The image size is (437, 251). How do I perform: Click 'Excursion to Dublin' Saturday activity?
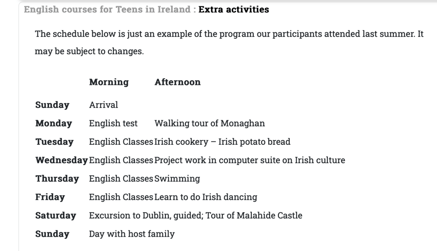(x=124, y=216)
